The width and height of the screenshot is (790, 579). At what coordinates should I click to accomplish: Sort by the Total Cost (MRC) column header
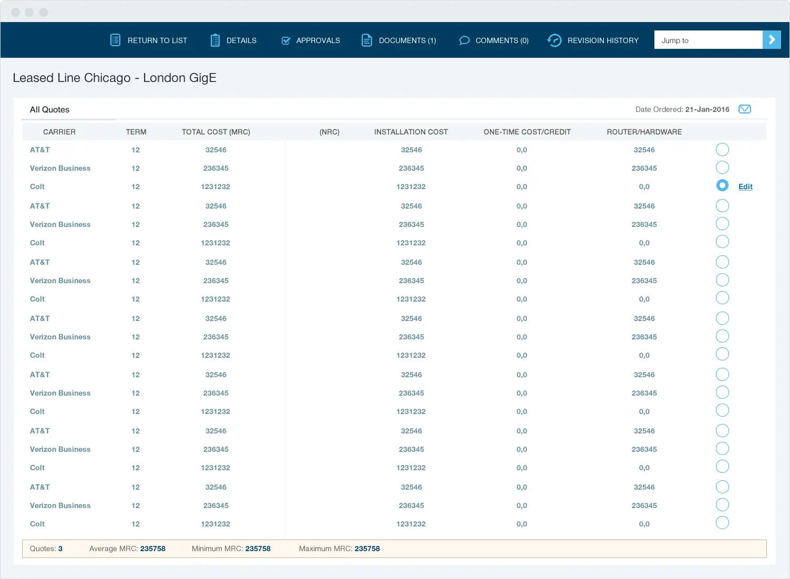(x=216, y=132)
